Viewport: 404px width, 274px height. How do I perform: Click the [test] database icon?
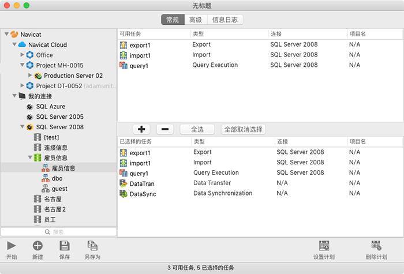point(38,137)
